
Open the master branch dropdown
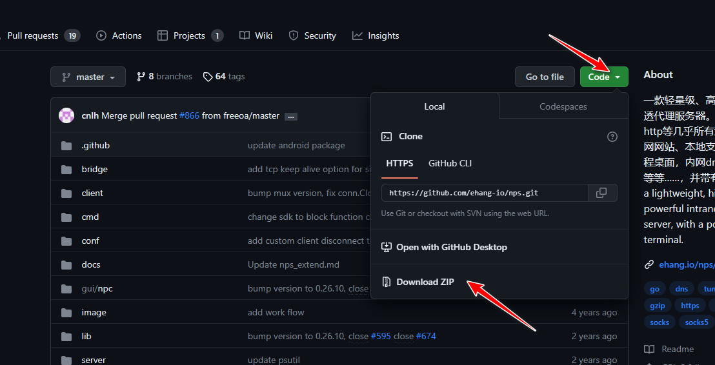[88, 77]
